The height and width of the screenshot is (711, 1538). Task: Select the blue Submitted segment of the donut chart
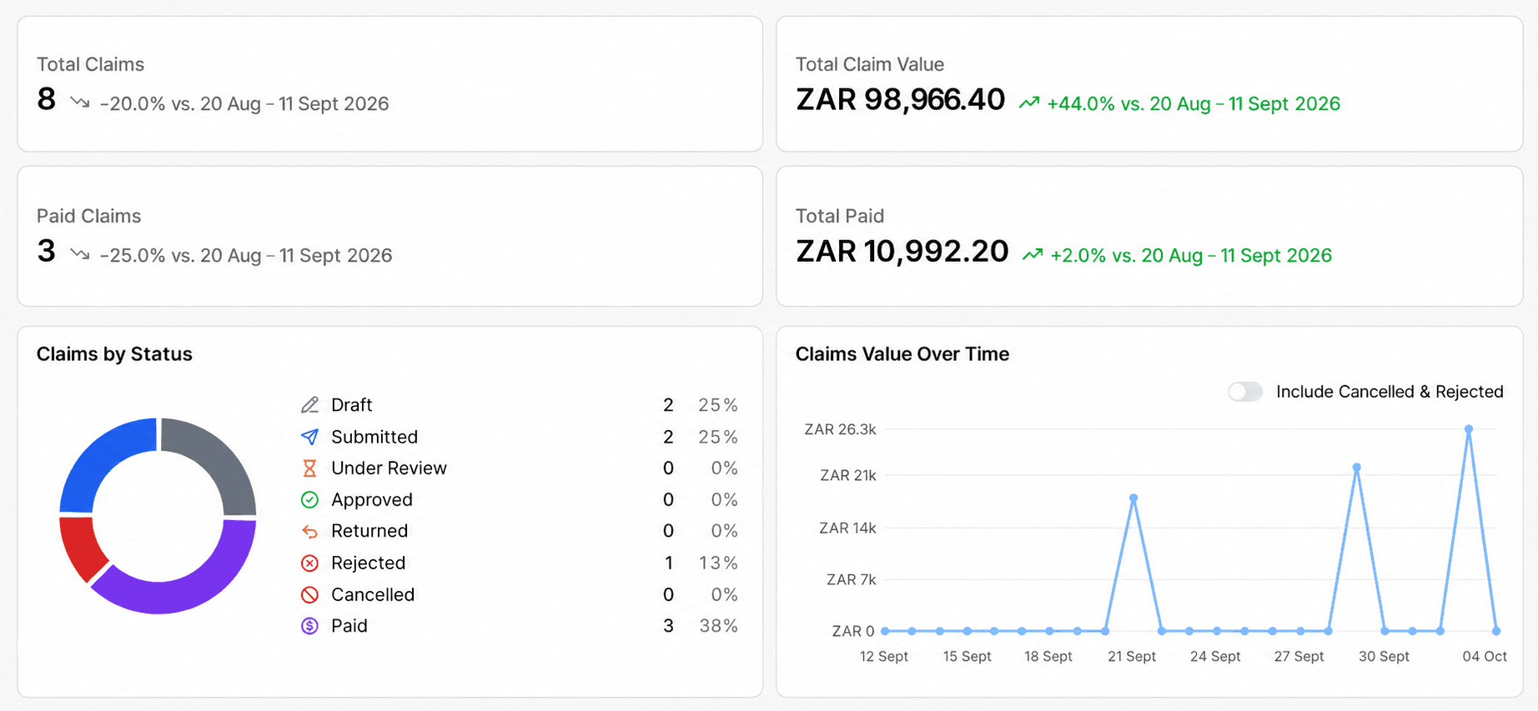click(100, 457)
